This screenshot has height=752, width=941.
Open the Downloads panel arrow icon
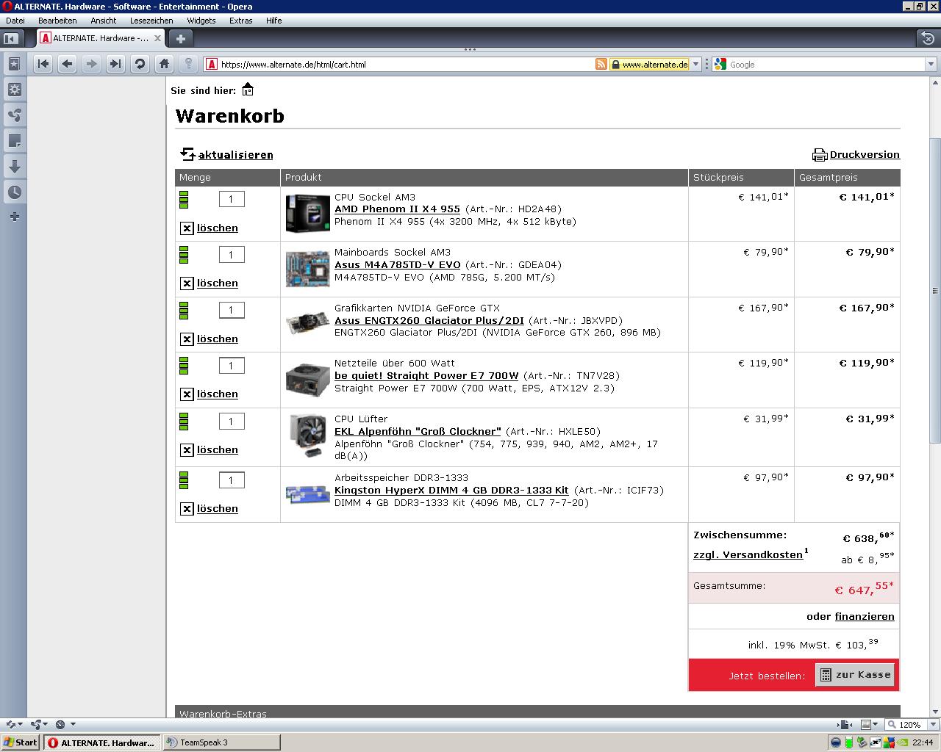coord(14,167)
